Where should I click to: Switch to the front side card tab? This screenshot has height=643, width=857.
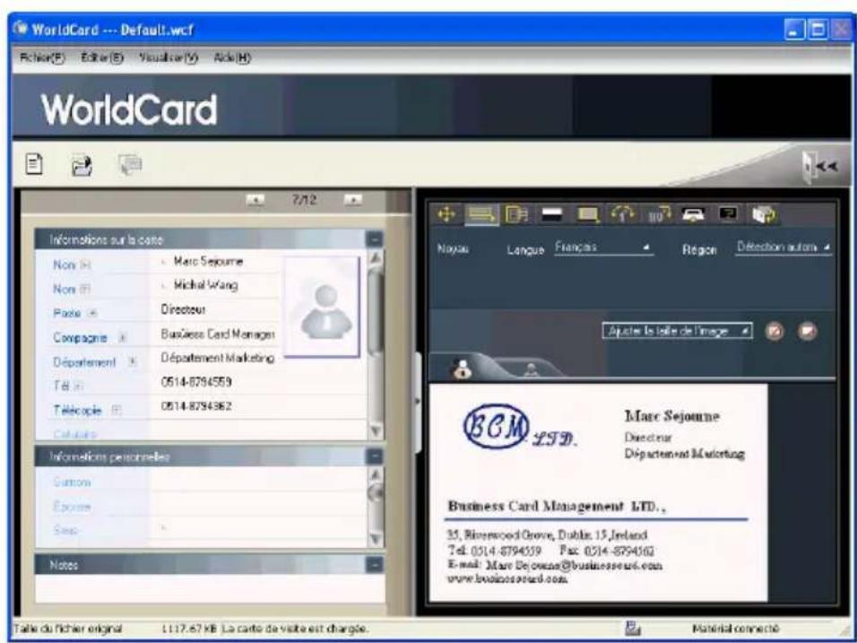(x=463, y=369)
